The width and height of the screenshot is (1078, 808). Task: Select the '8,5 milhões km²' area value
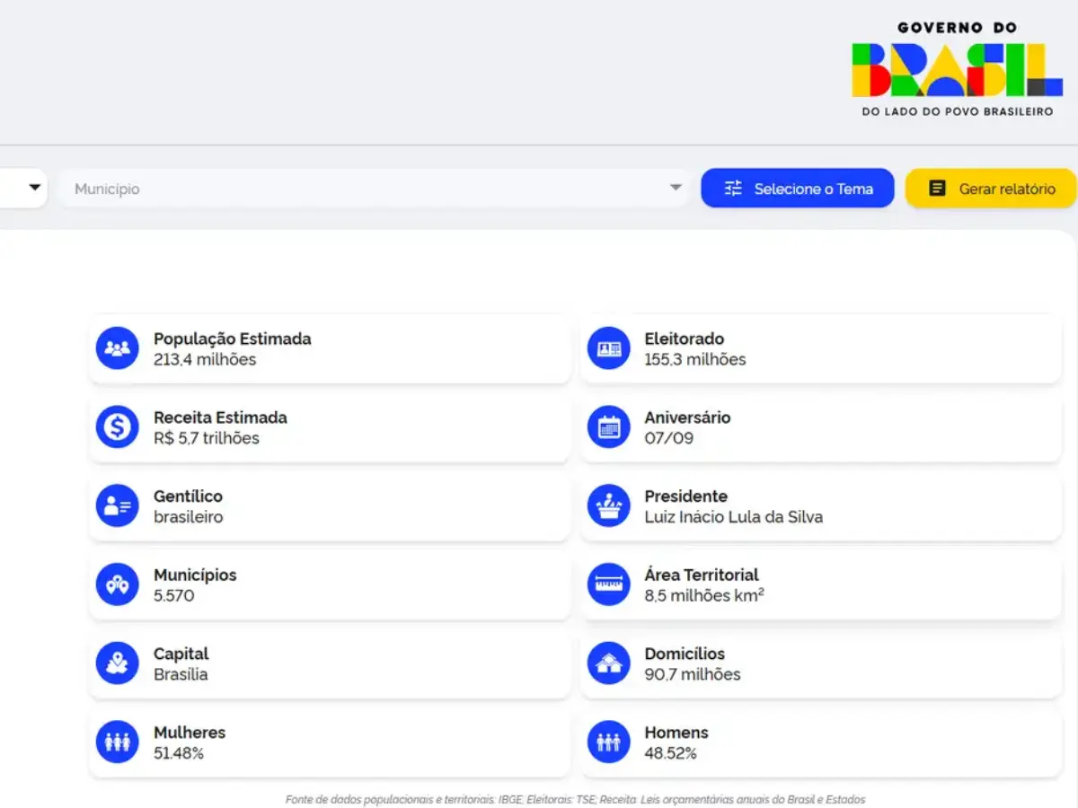(704, 595)
